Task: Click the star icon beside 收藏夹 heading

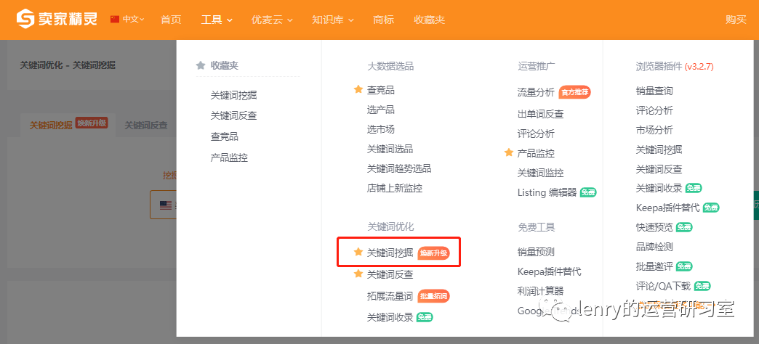Action: click(x=201, y=65)
